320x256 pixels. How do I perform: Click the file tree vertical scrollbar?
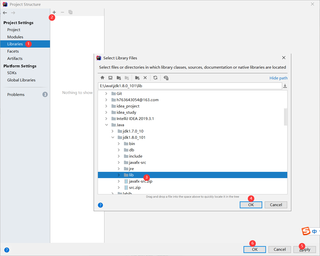point(286,117)
